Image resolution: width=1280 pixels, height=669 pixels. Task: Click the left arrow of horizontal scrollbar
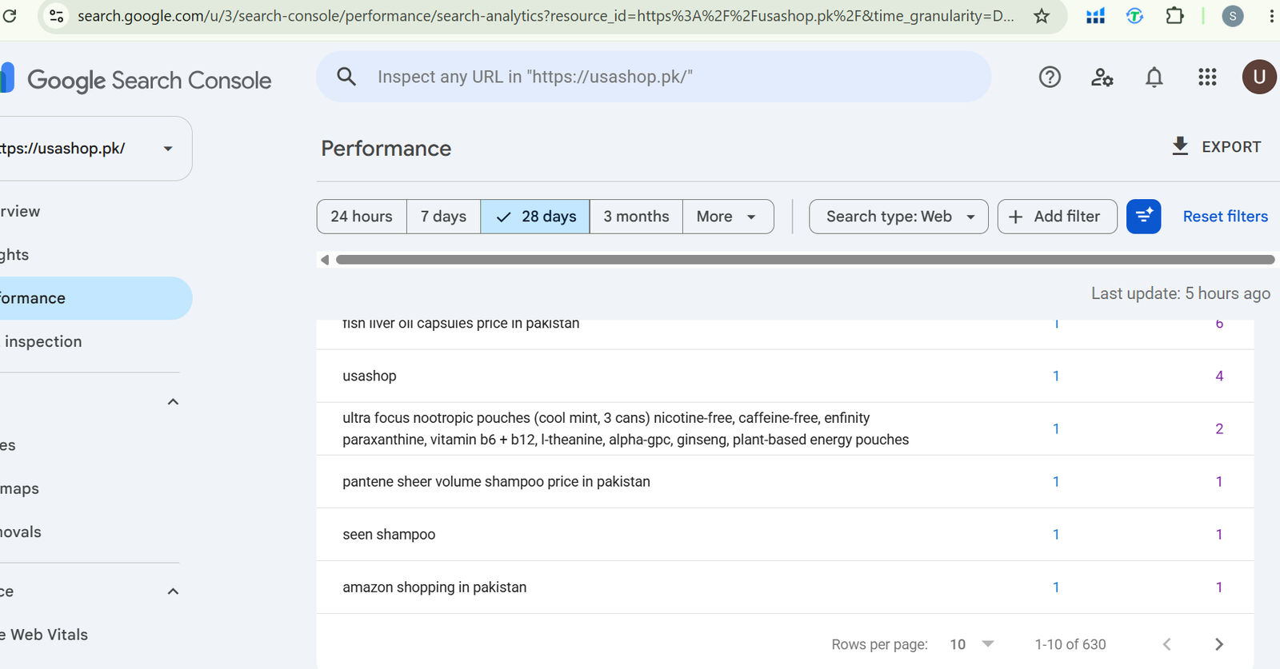coord(325,260)
